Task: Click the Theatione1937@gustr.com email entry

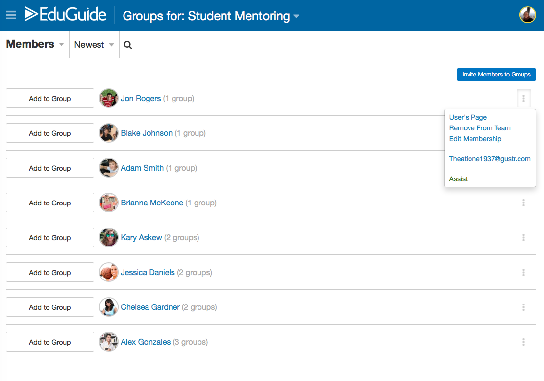Action: 490,159
